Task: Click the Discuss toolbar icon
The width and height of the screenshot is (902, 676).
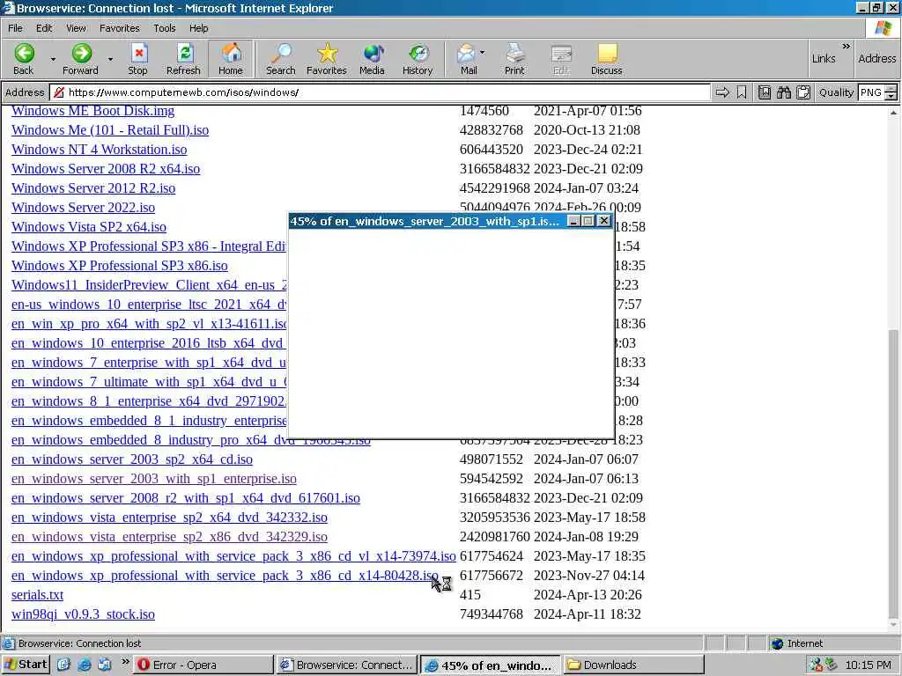Action: pos(607,59)
